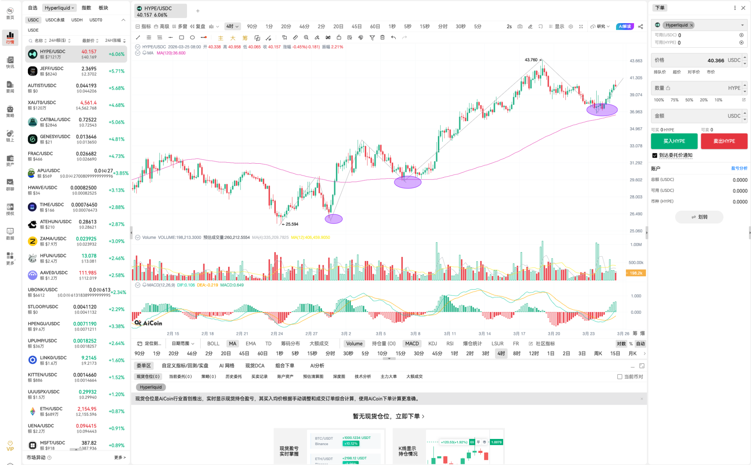Screen dimensions: 751x465
Task: Open the 历史委托 tab
Action: pyautogui.click(x=234, y=377)
